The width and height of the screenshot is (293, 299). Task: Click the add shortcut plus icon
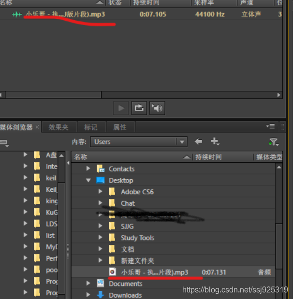coord(215,142)
